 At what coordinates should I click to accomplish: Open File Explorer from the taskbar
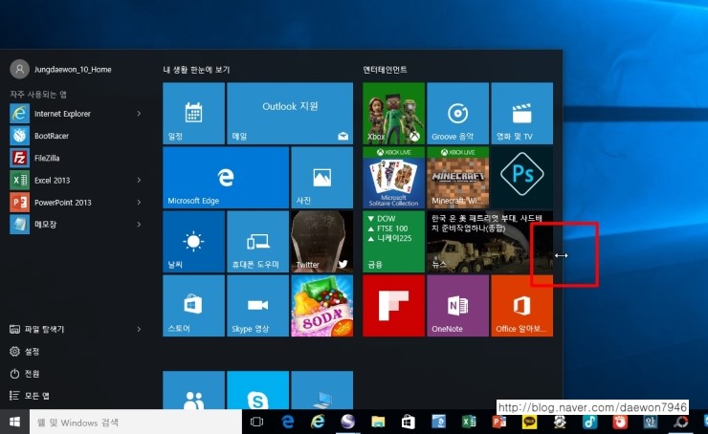pos(378,422)
